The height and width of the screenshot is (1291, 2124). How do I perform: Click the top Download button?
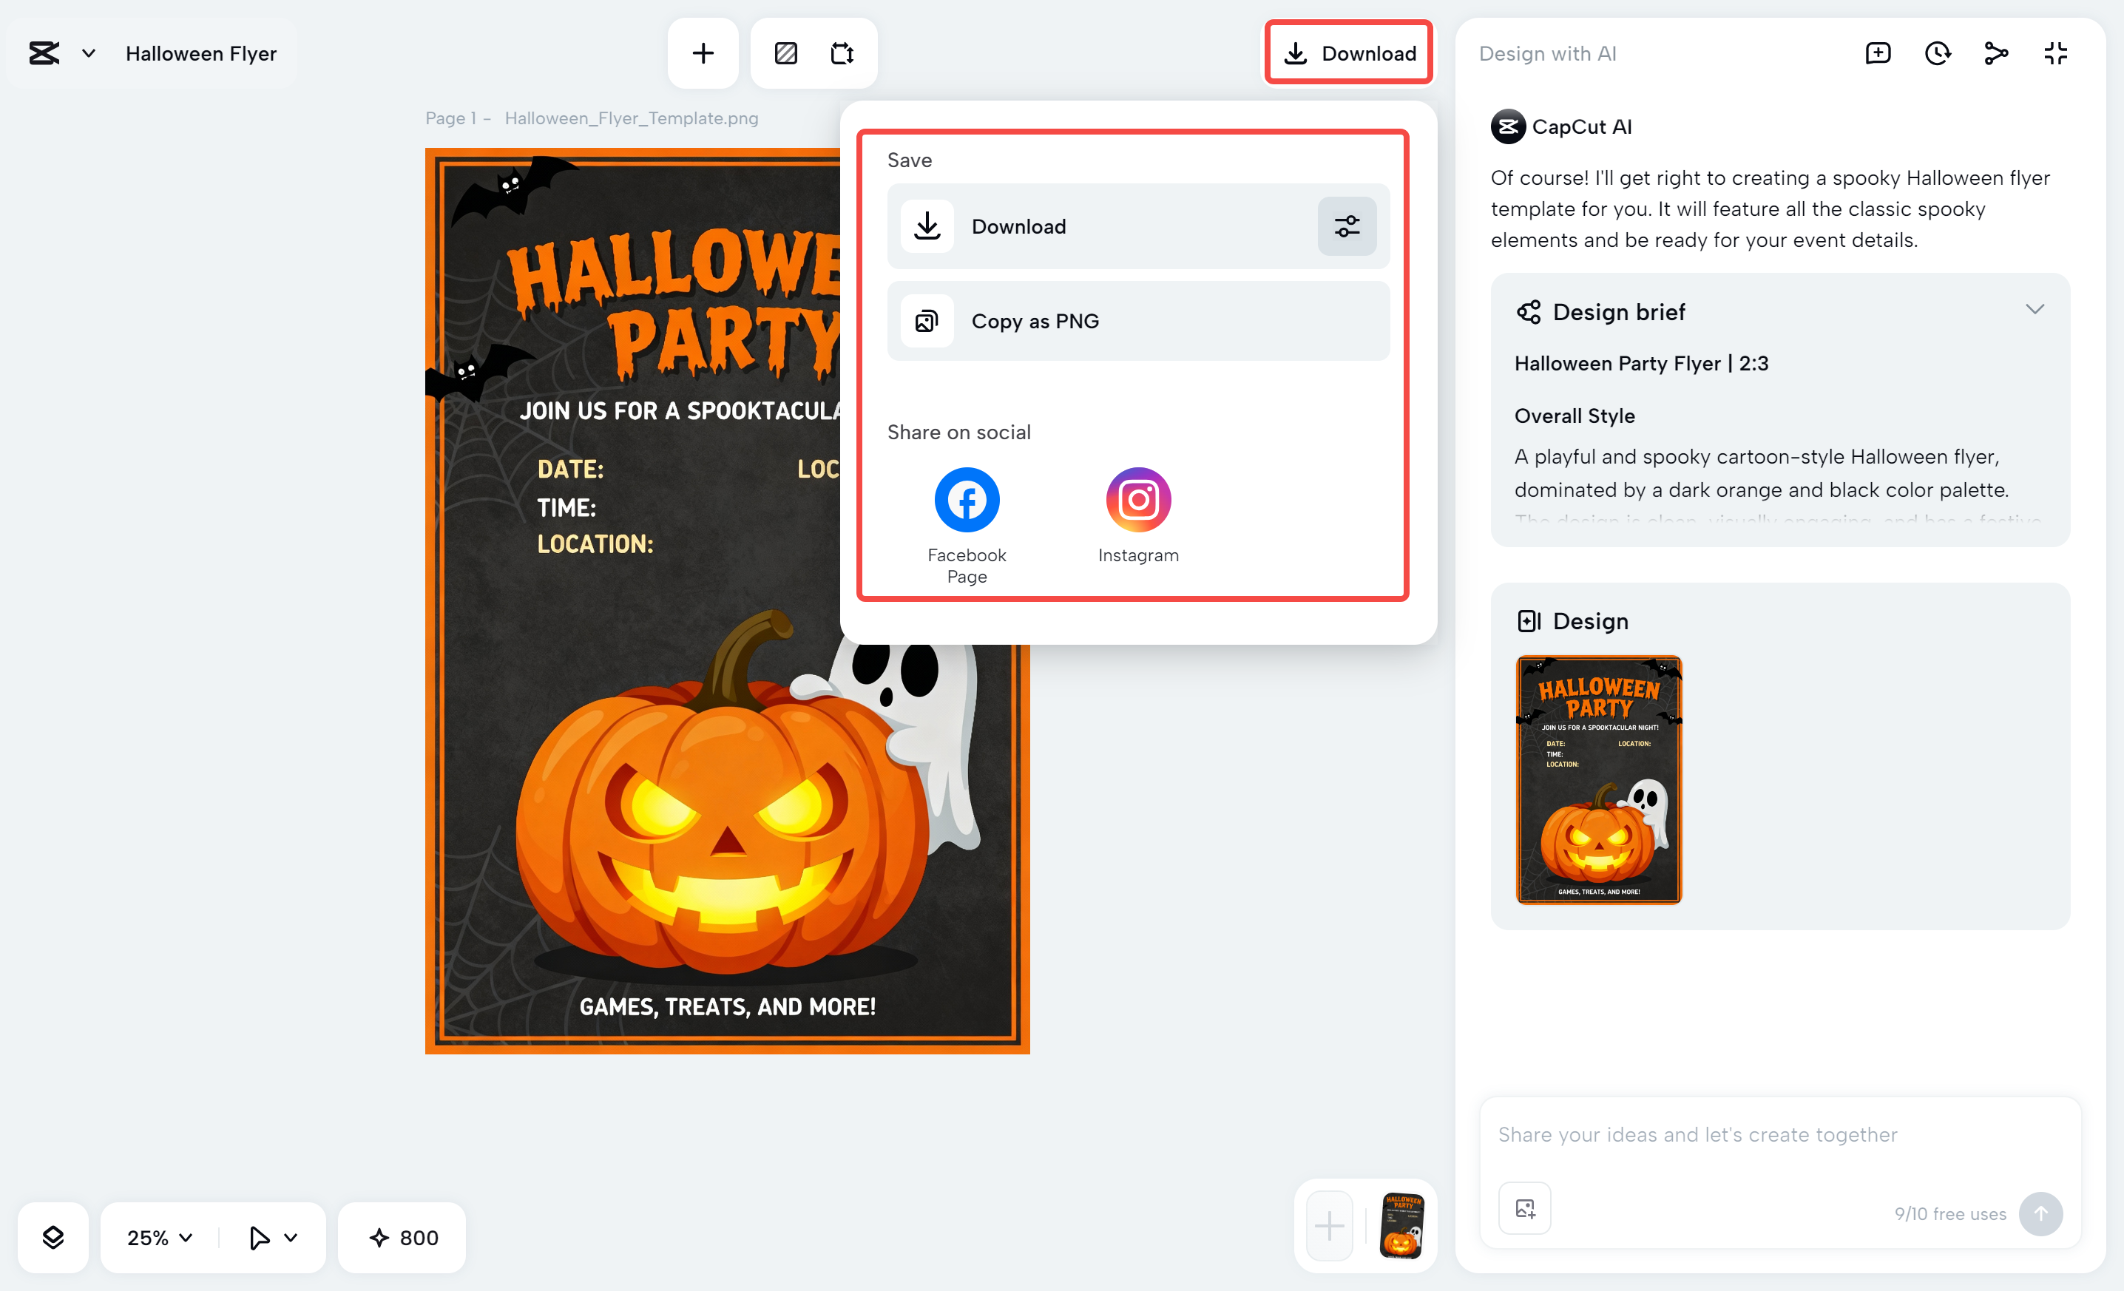[x=1349, y=53]
